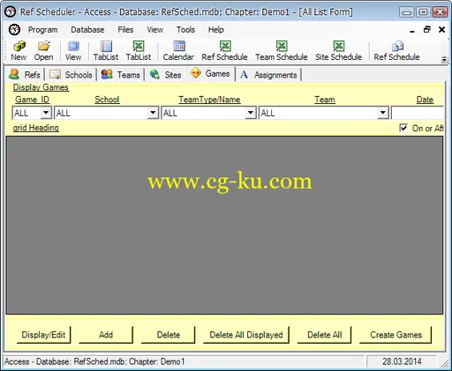Image resolution: width=452 pixels, height=371 pixels.
Task: Switch to the Refs tab
Action: pos(25,75)
